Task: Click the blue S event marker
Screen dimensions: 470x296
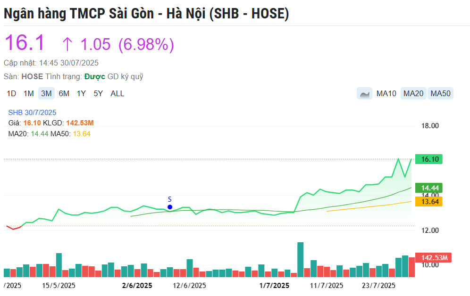Action: [170, 207]
